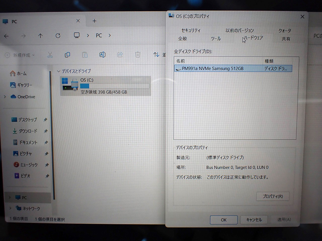Click the Forward arrow in File Explorer
This screenshot has height=241, width=322.
tap(23, 36)
